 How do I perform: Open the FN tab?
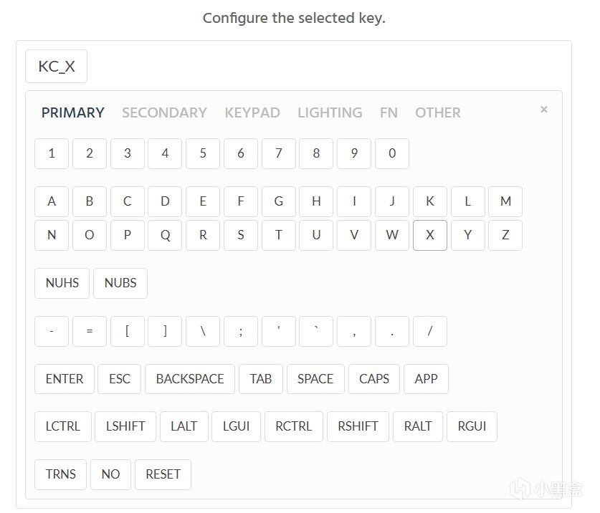(x=389, y=112)
